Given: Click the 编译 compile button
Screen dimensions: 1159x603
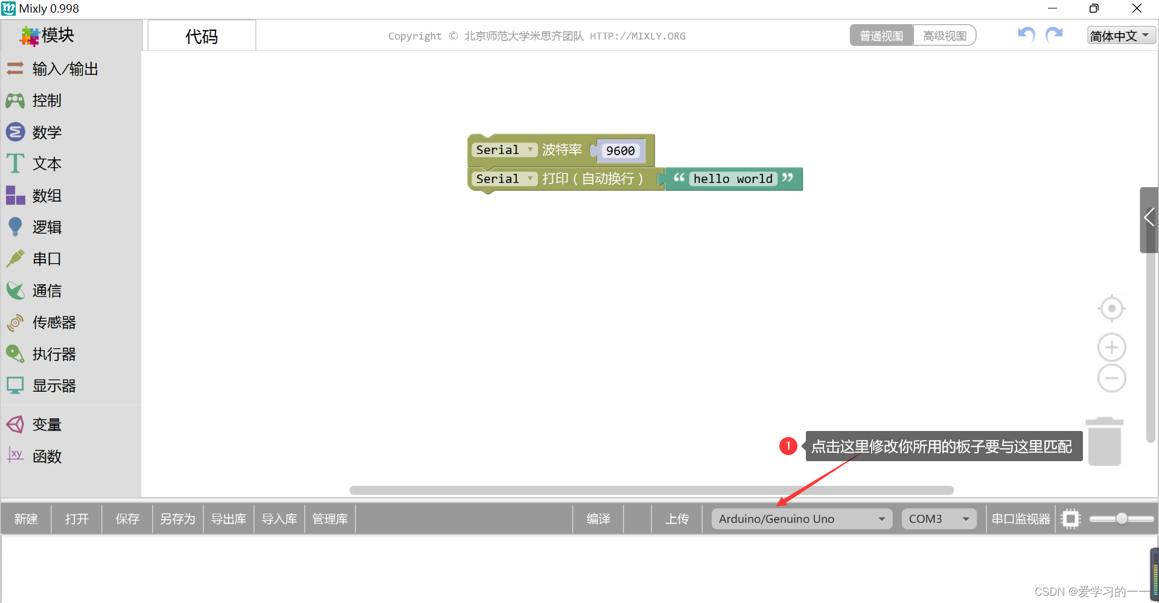Looking at the screenshot, I should click(598, 518).
